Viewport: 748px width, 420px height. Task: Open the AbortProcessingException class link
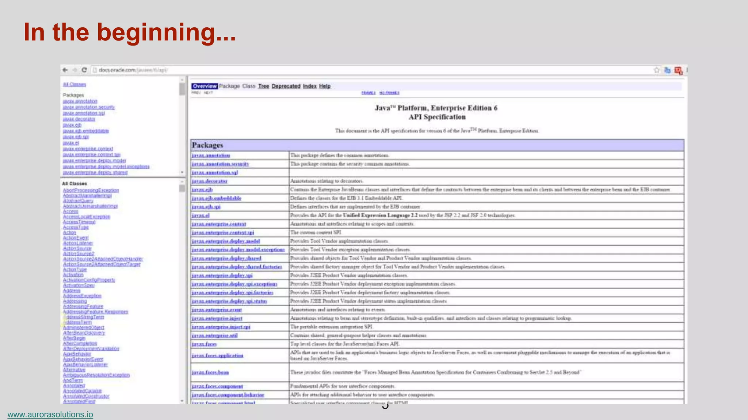click(x=91, y=190)
